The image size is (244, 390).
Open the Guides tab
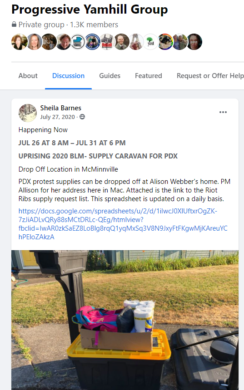tap(110, 76)
